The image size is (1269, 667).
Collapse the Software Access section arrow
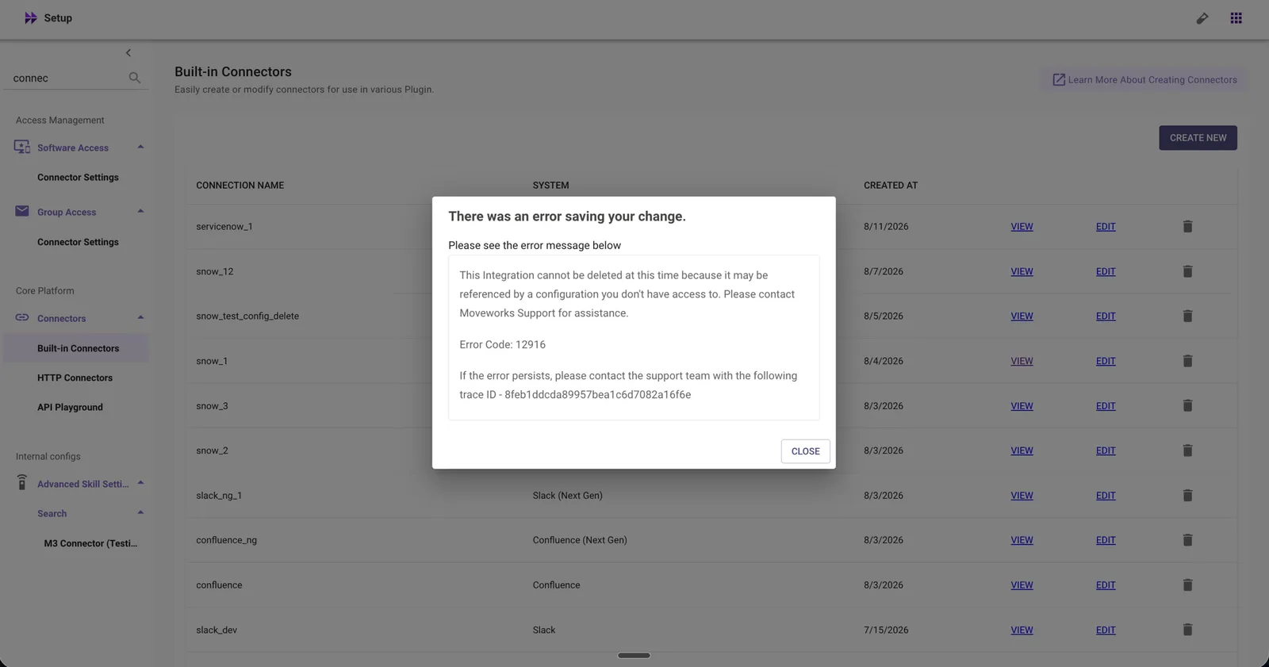(140, 147)
